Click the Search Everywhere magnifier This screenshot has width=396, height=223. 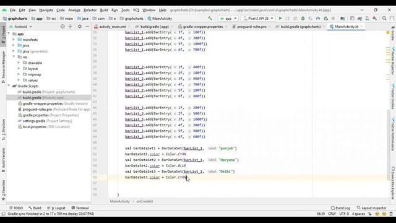tap(384, 19)
